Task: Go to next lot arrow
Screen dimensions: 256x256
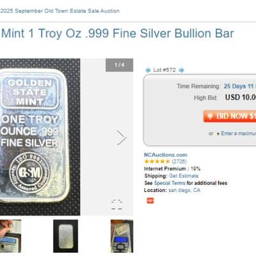Action: 182,70
